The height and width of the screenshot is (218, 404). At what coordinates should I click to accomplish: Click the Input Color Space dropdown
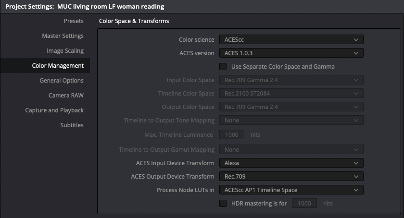[x=291, y=80]
